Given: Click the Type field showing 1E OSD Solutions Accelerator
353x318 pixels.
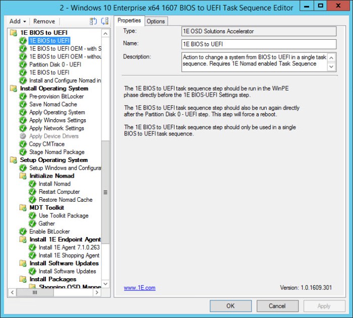Looking at the screenshot, I should point(259,31).
